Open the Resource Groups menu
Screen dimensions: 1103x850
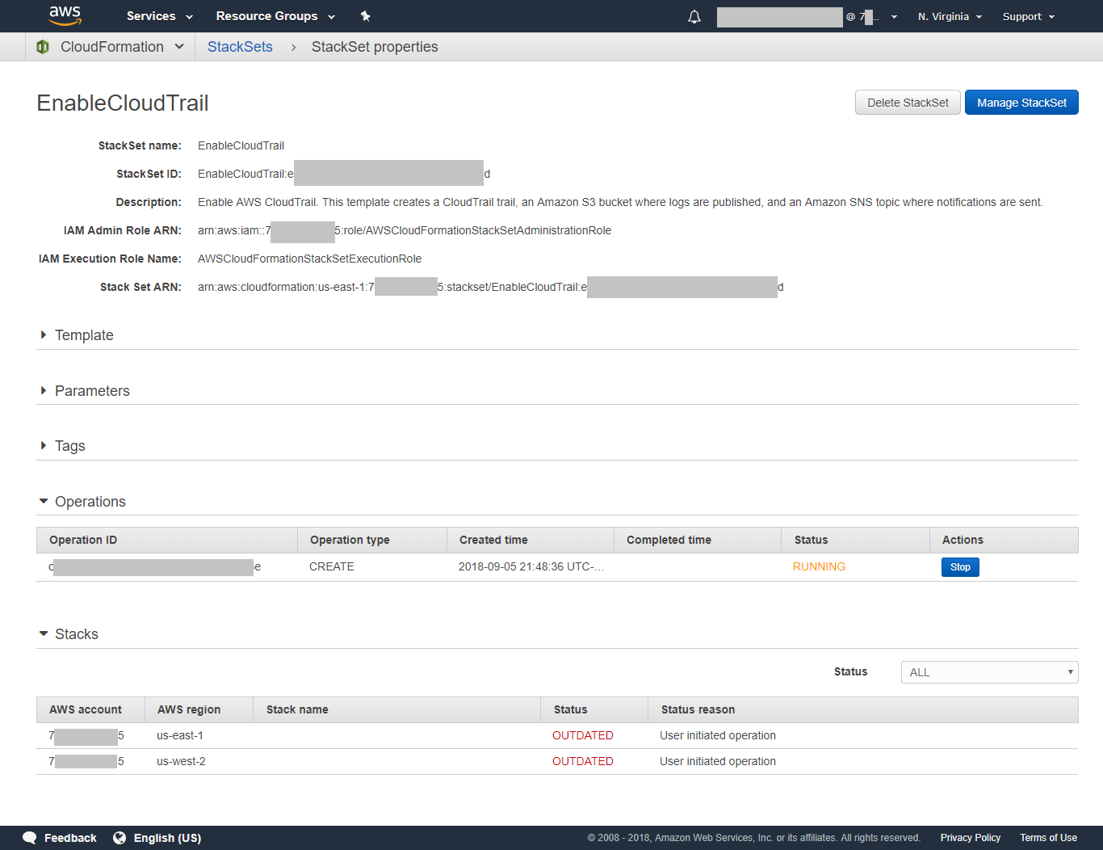point(275,16)
